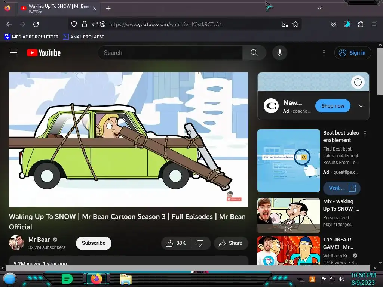Click the Mr Bean video player

coord(129,139)
